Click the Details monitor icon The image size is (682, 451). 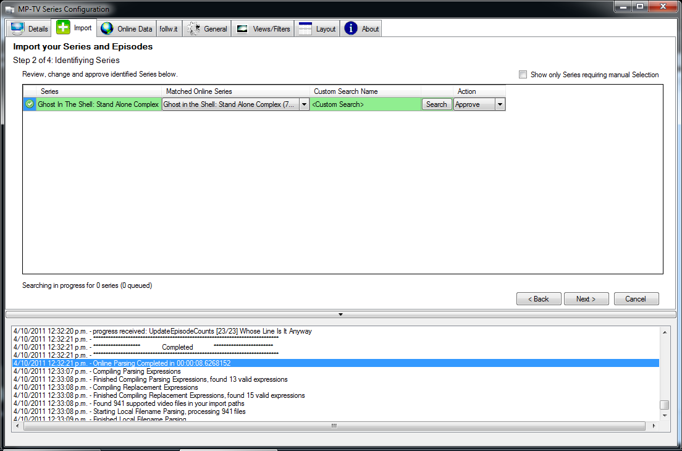tap(17, 28)
